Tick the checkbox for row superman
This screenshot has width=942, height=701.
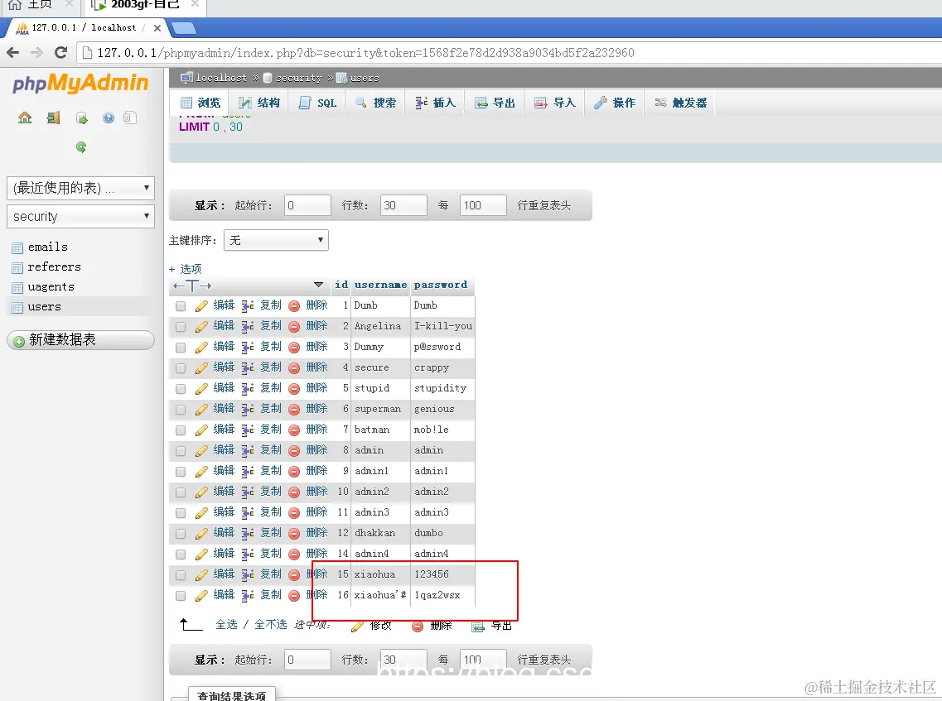coord(181,410)
